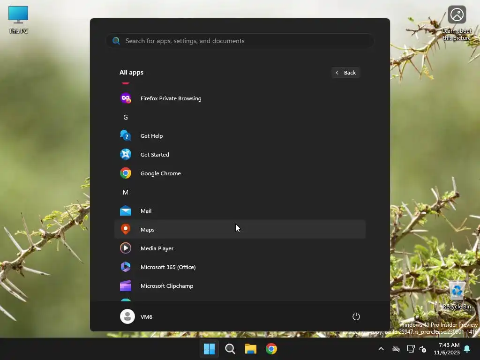Click the "Get Started" text label
This screenshot has height=360, width=480.
155,155
